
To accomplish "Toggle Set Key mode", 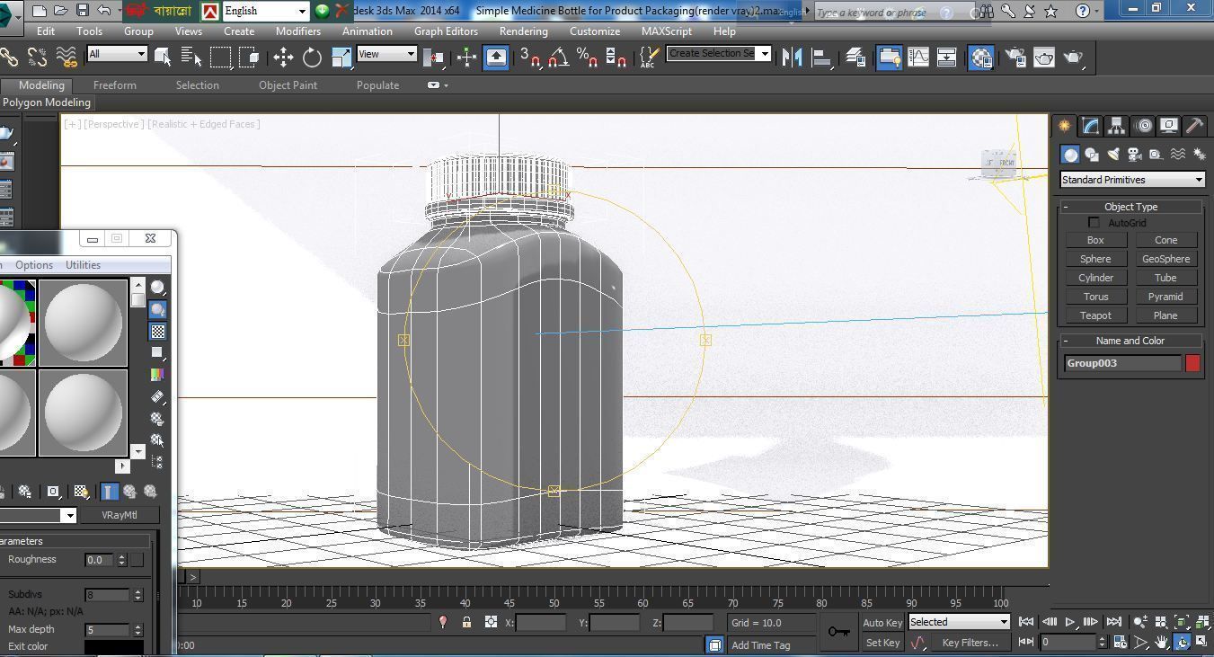I will pos(882,643).
